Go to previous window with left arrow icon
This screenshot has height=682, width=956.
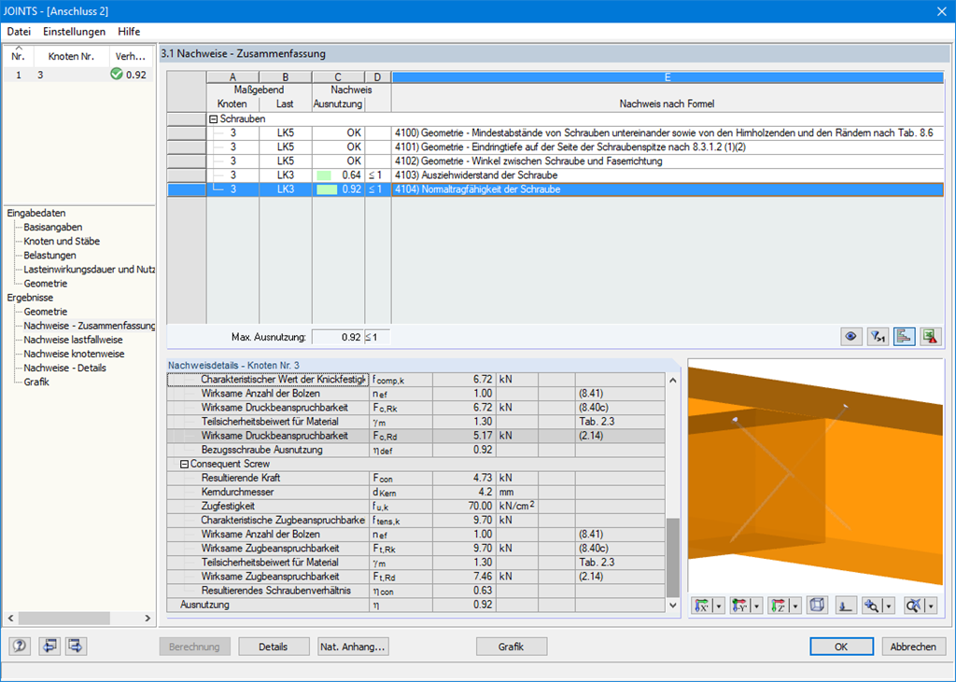(x=49, y=646)
